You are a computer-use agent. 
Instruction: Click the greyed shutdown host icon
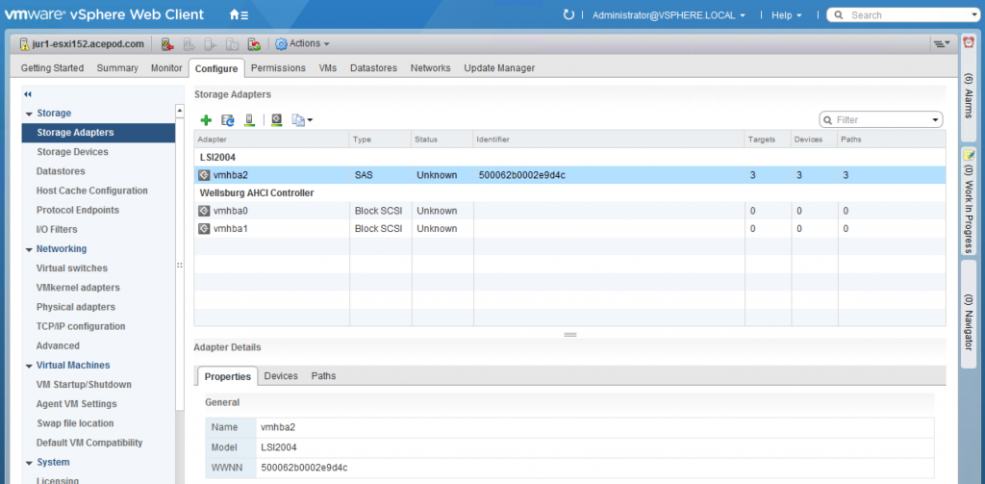point(232,44)
